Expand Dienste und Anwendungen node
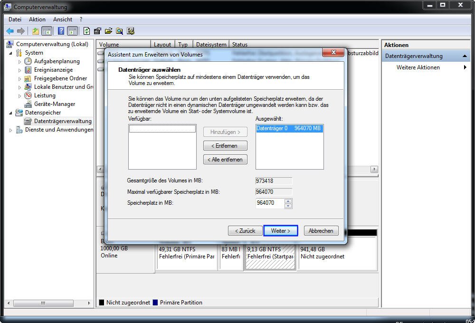475x323 pixels. pos(10,130)
